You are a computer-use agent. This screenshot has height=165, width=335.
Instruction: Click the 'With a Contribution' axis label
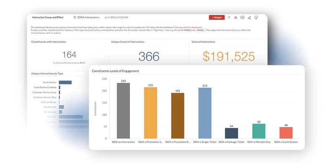point(286,142)
